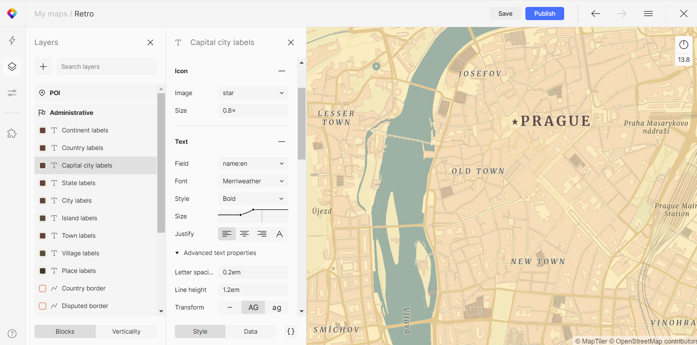Switch to the Data tab
Image resolution: width=697 pixels, height=345 pixels.
coord(251,331)
